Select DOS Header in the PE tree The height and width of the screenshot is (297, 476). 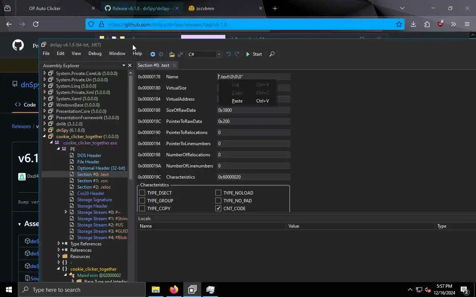(x=89, y=156)
